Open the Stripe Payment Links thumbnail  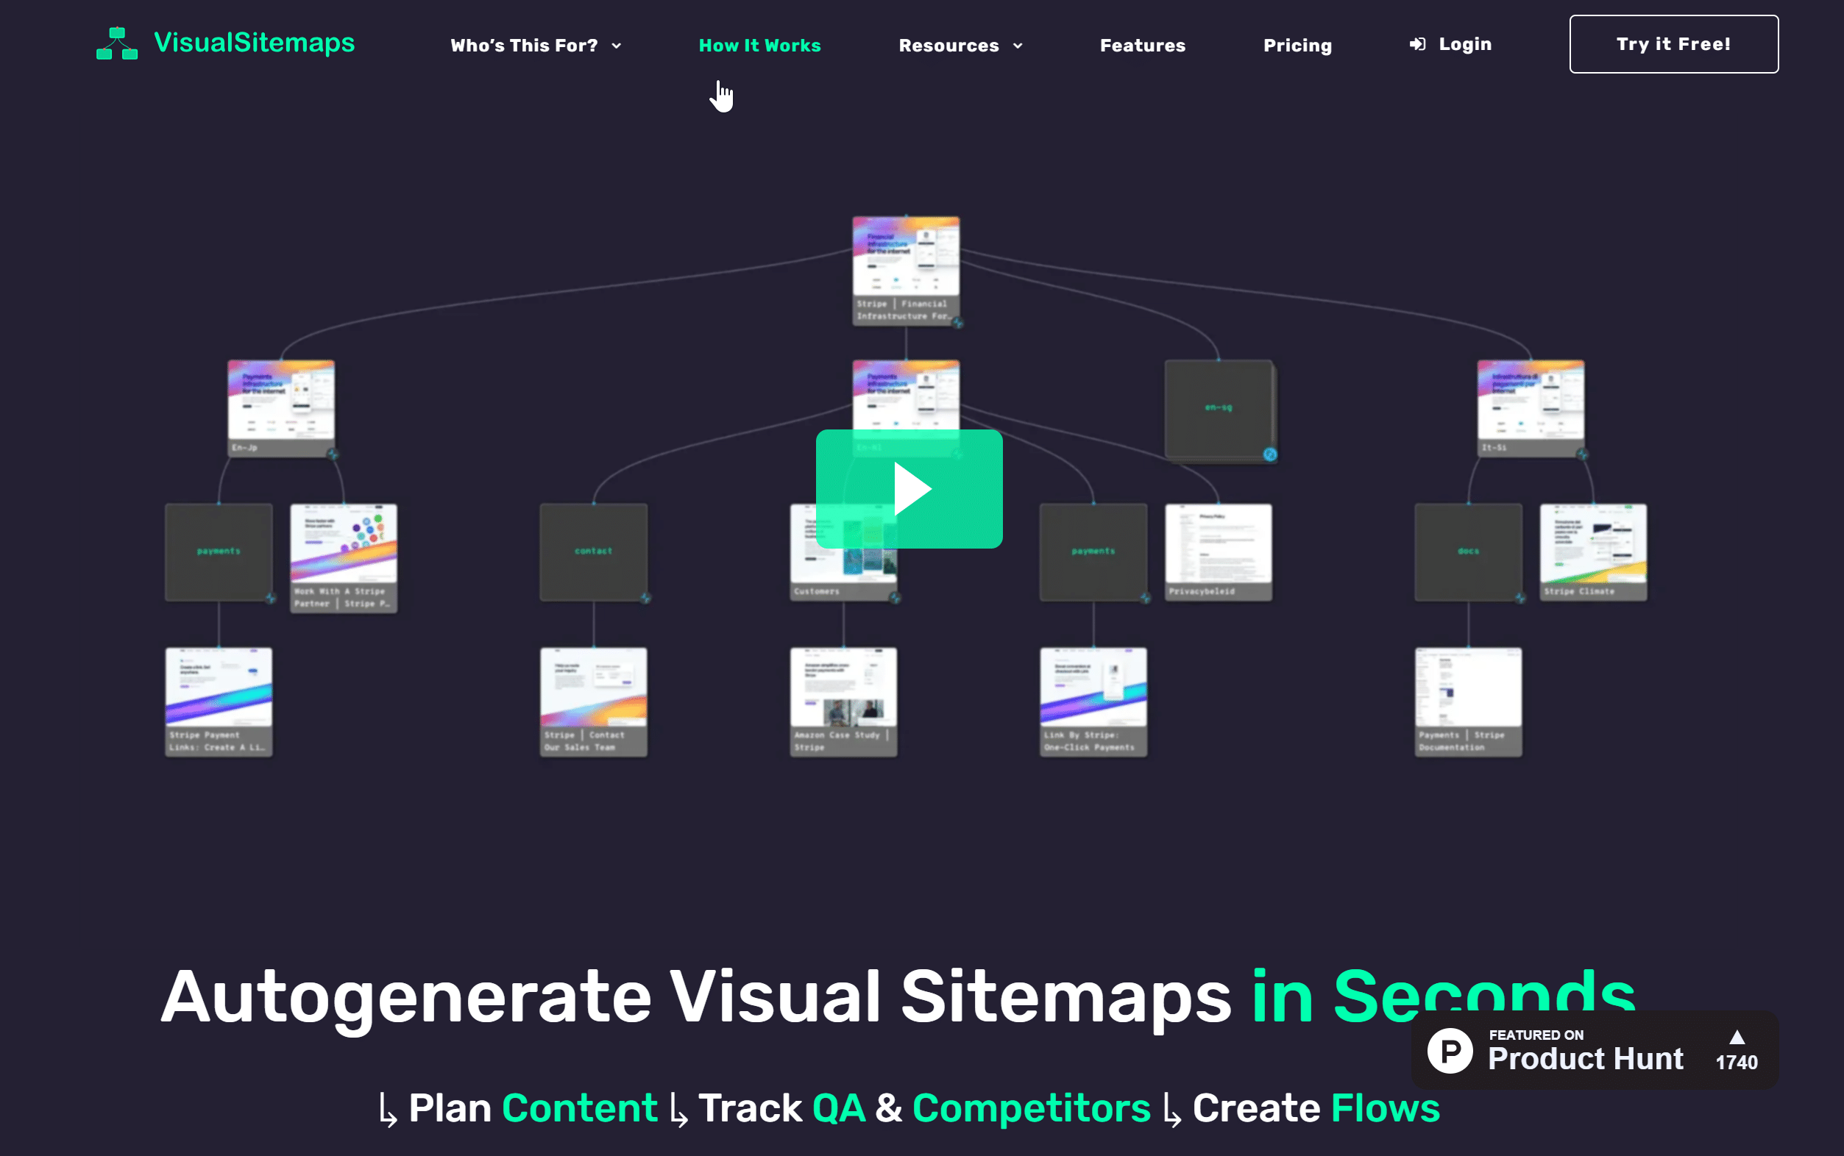219,702
